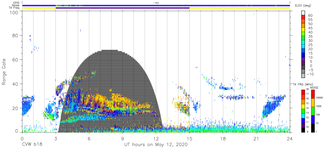326x150 pixels.
Task: Click the light gray bottom swatch of ELEV colorbar
Action: [304, 76]
